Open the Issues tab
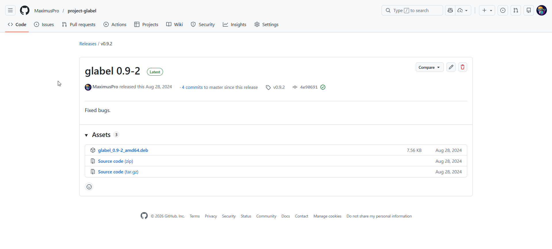This screenshot has height=249, width=552. [44, 25]
